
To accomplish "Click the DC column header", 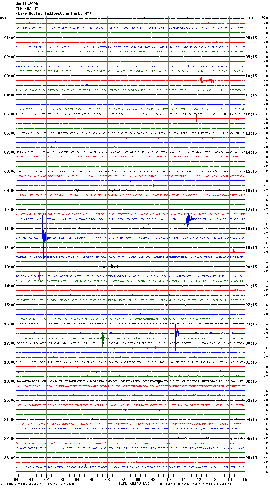I will click(x=264, y=17).
